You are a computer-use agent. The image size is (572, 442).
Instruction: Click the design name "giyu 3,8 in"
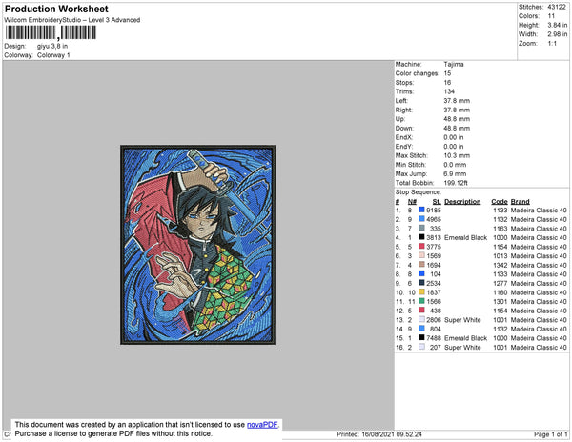(x=52, y=47)
